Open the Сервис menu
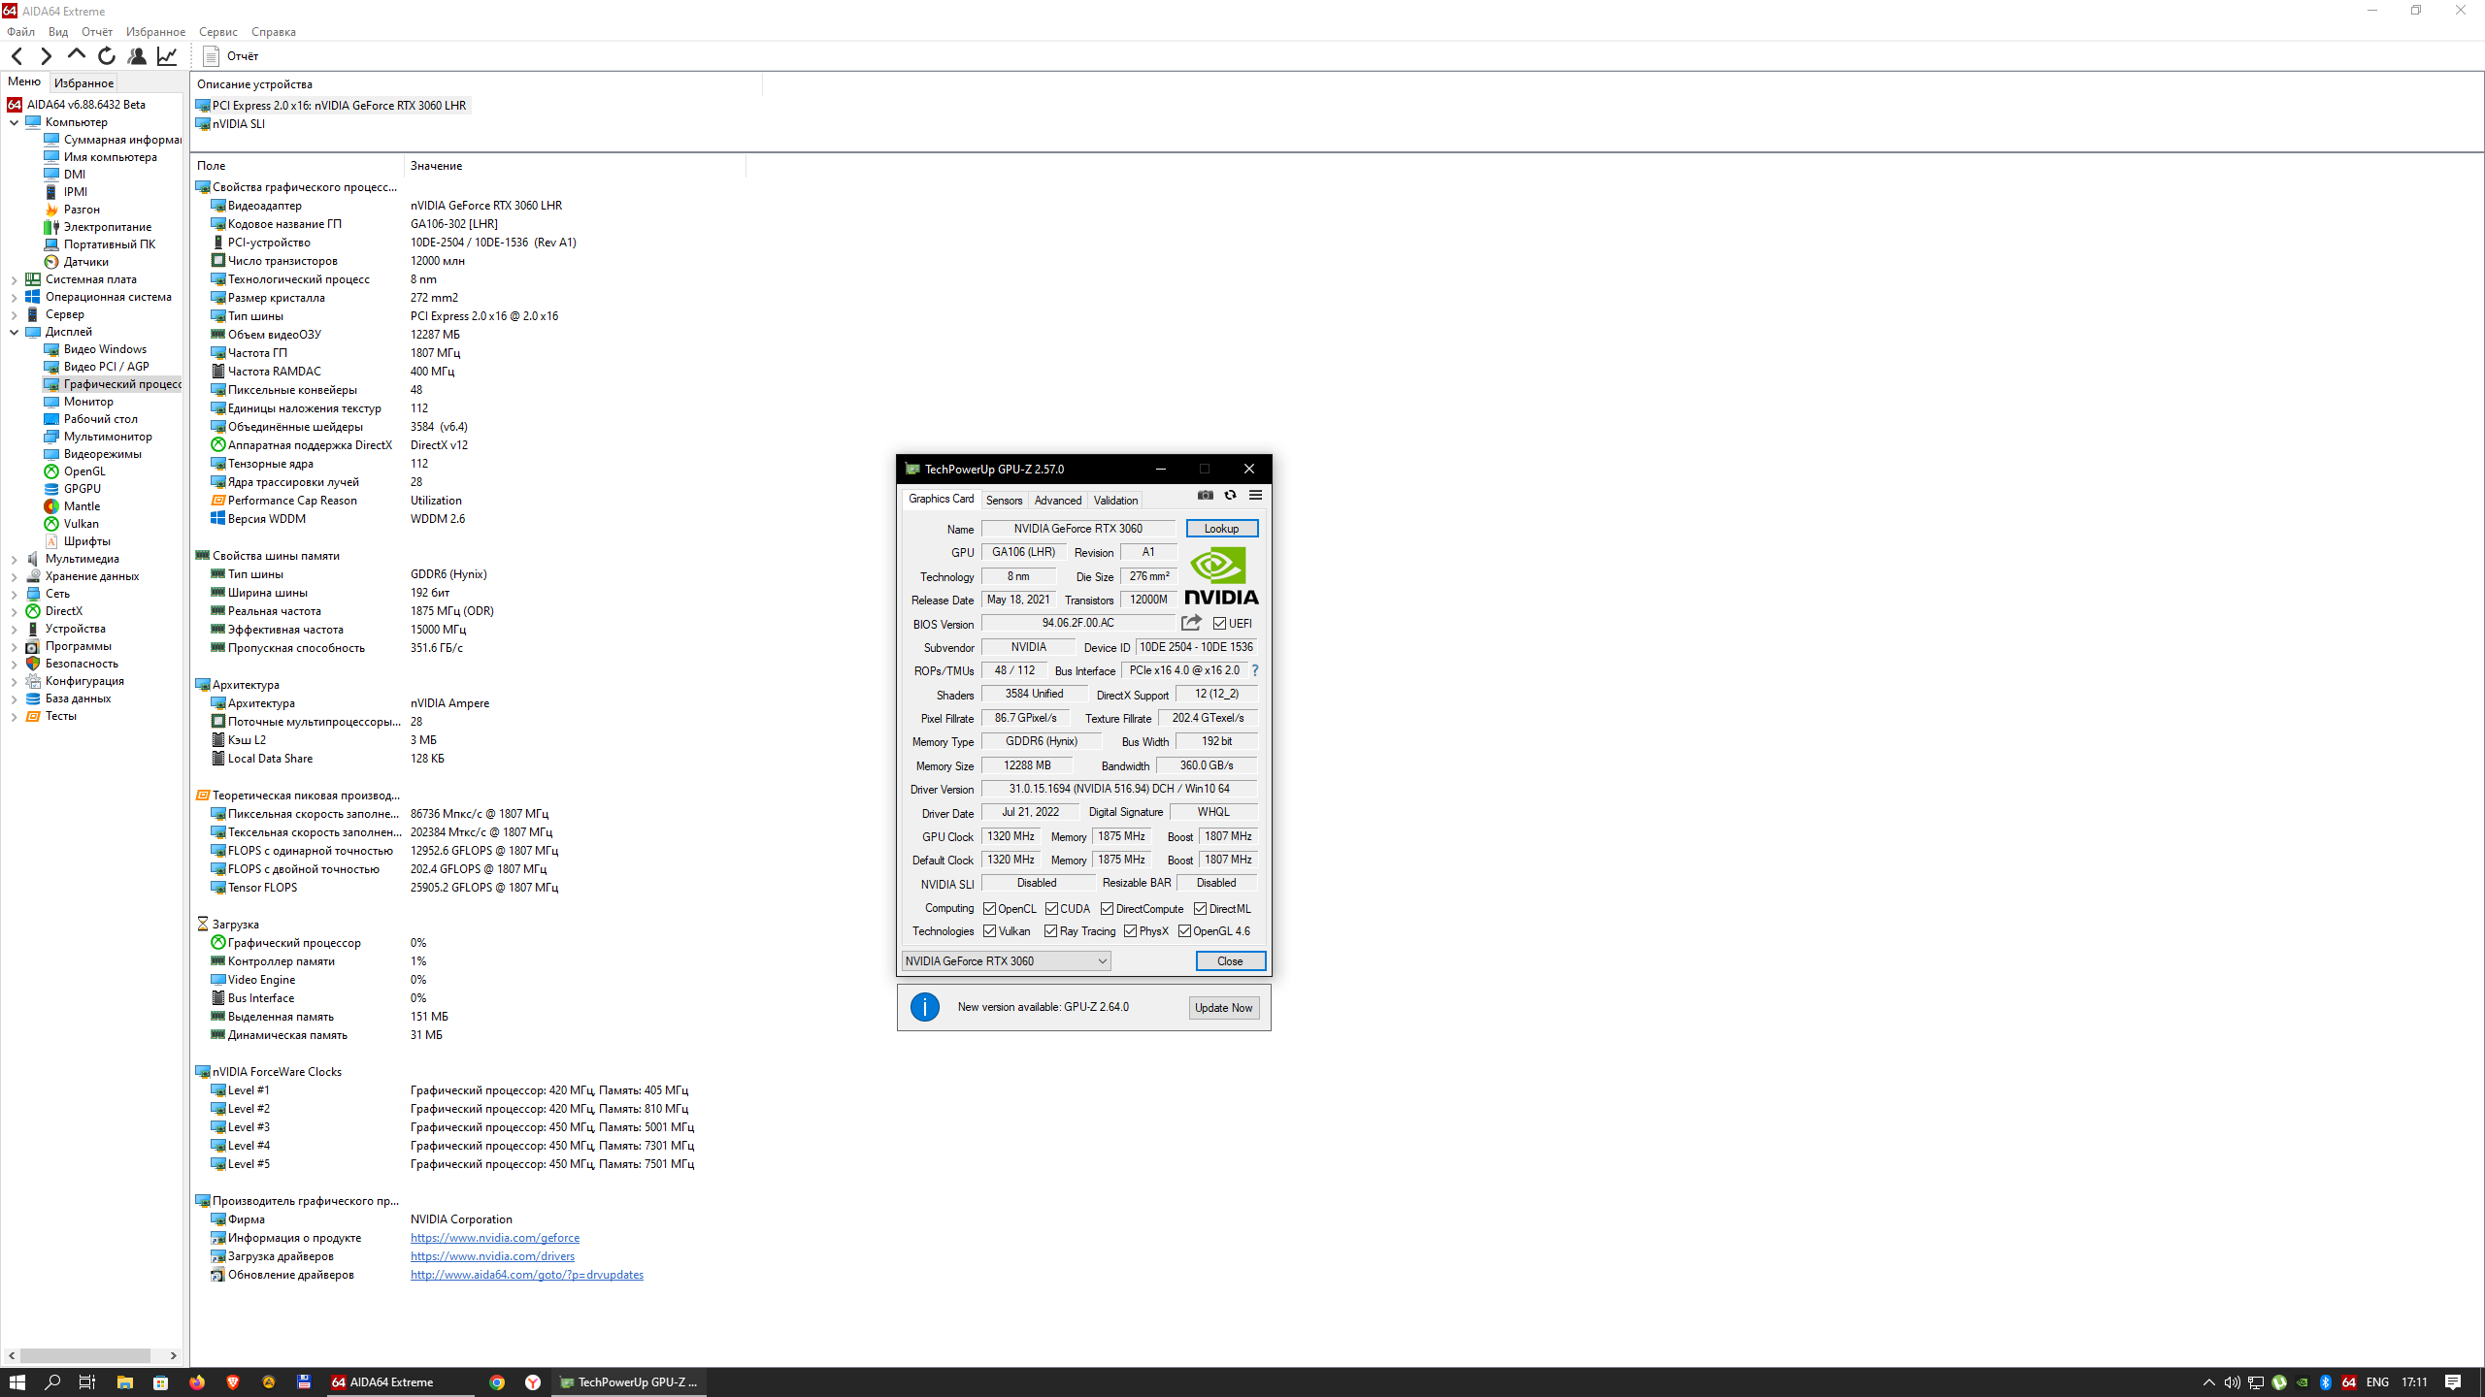This screenshot has width=2485, height=1397. click(217, 32)
